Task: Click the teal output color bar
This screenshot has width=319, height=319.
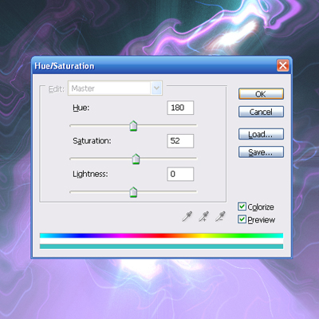Action: [x=161, y=246]
